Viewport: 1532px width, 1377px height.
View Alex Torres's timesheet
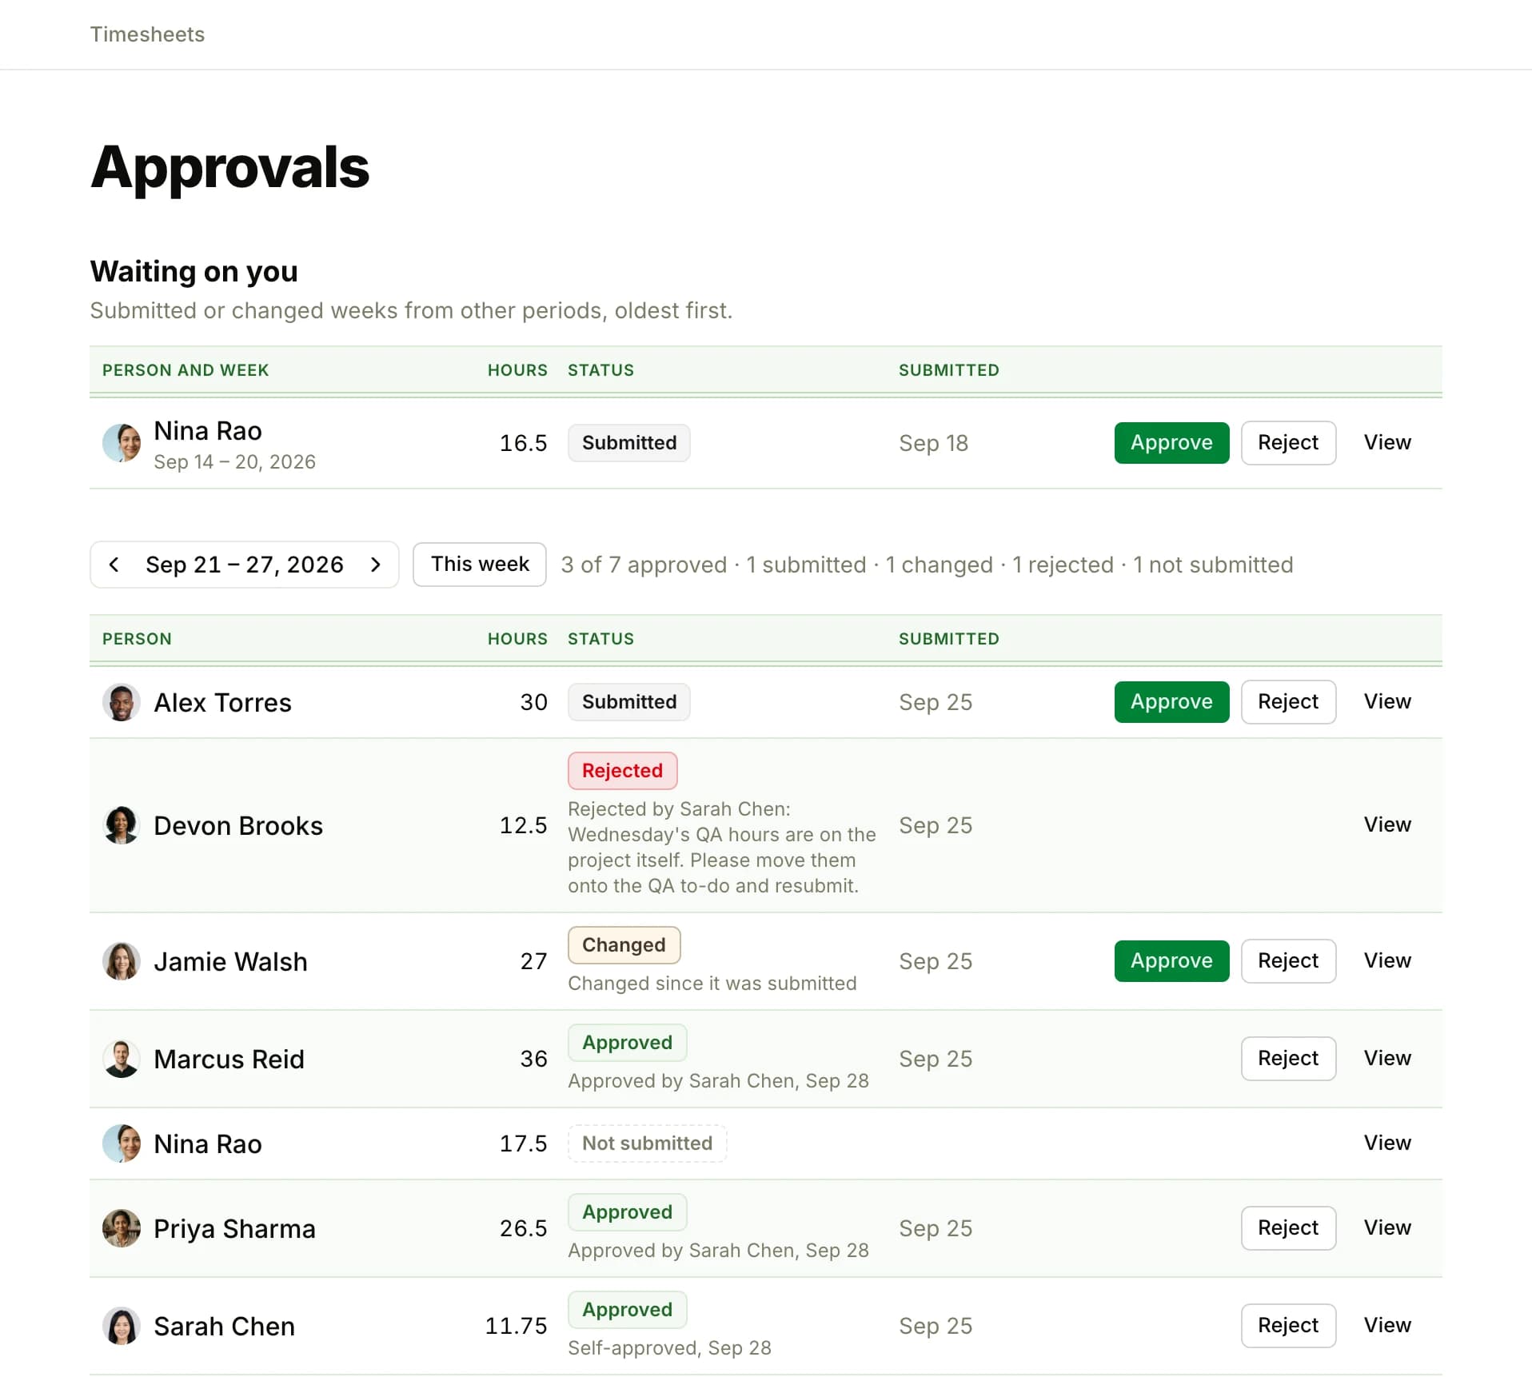click(x=1387, y=702)
